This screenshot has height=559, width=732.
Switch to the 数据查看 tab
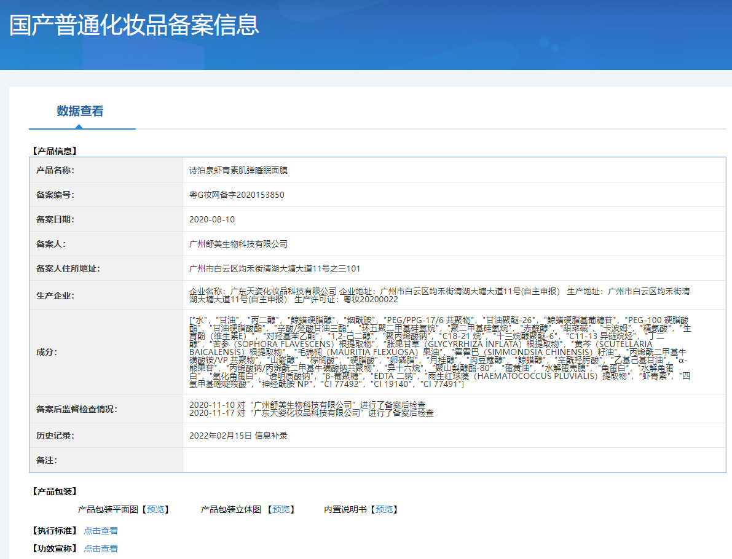point(80,111)
